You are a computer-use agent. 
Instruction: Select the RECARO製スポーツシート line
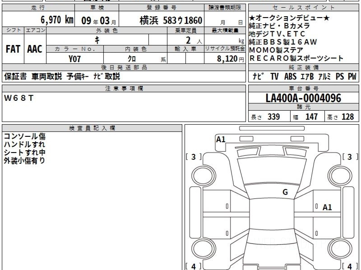click(x=296, y=58)
